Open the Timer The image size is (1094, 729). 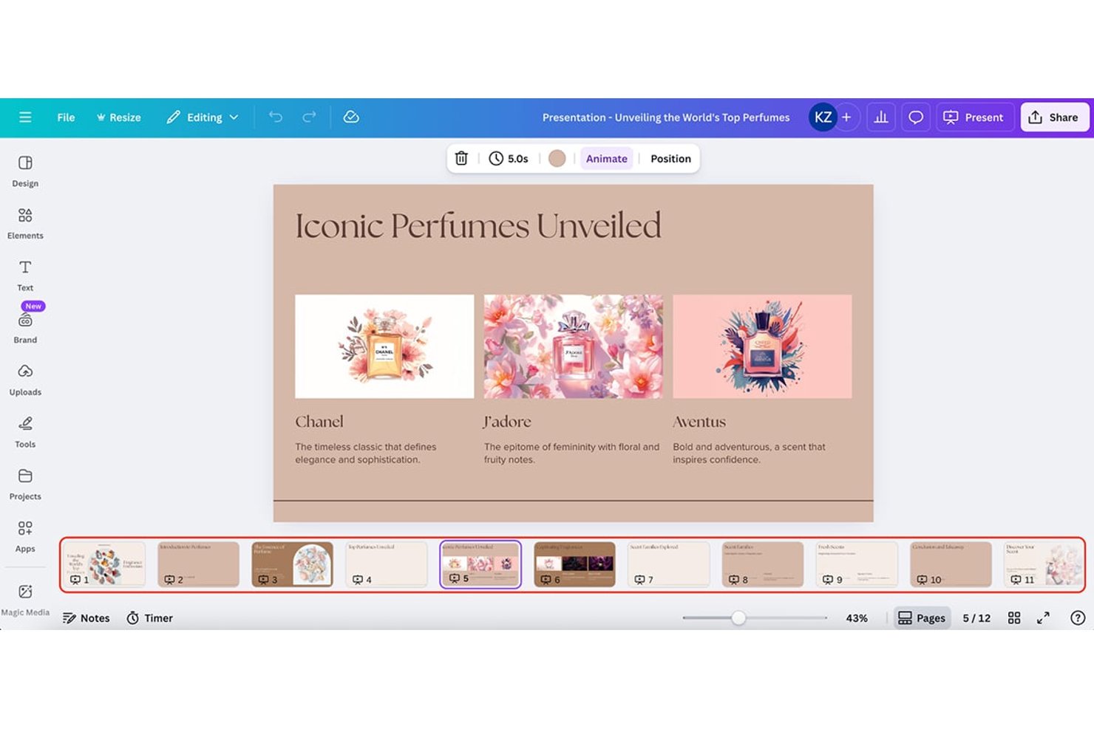pyautogui.click(x=149, y=618)
